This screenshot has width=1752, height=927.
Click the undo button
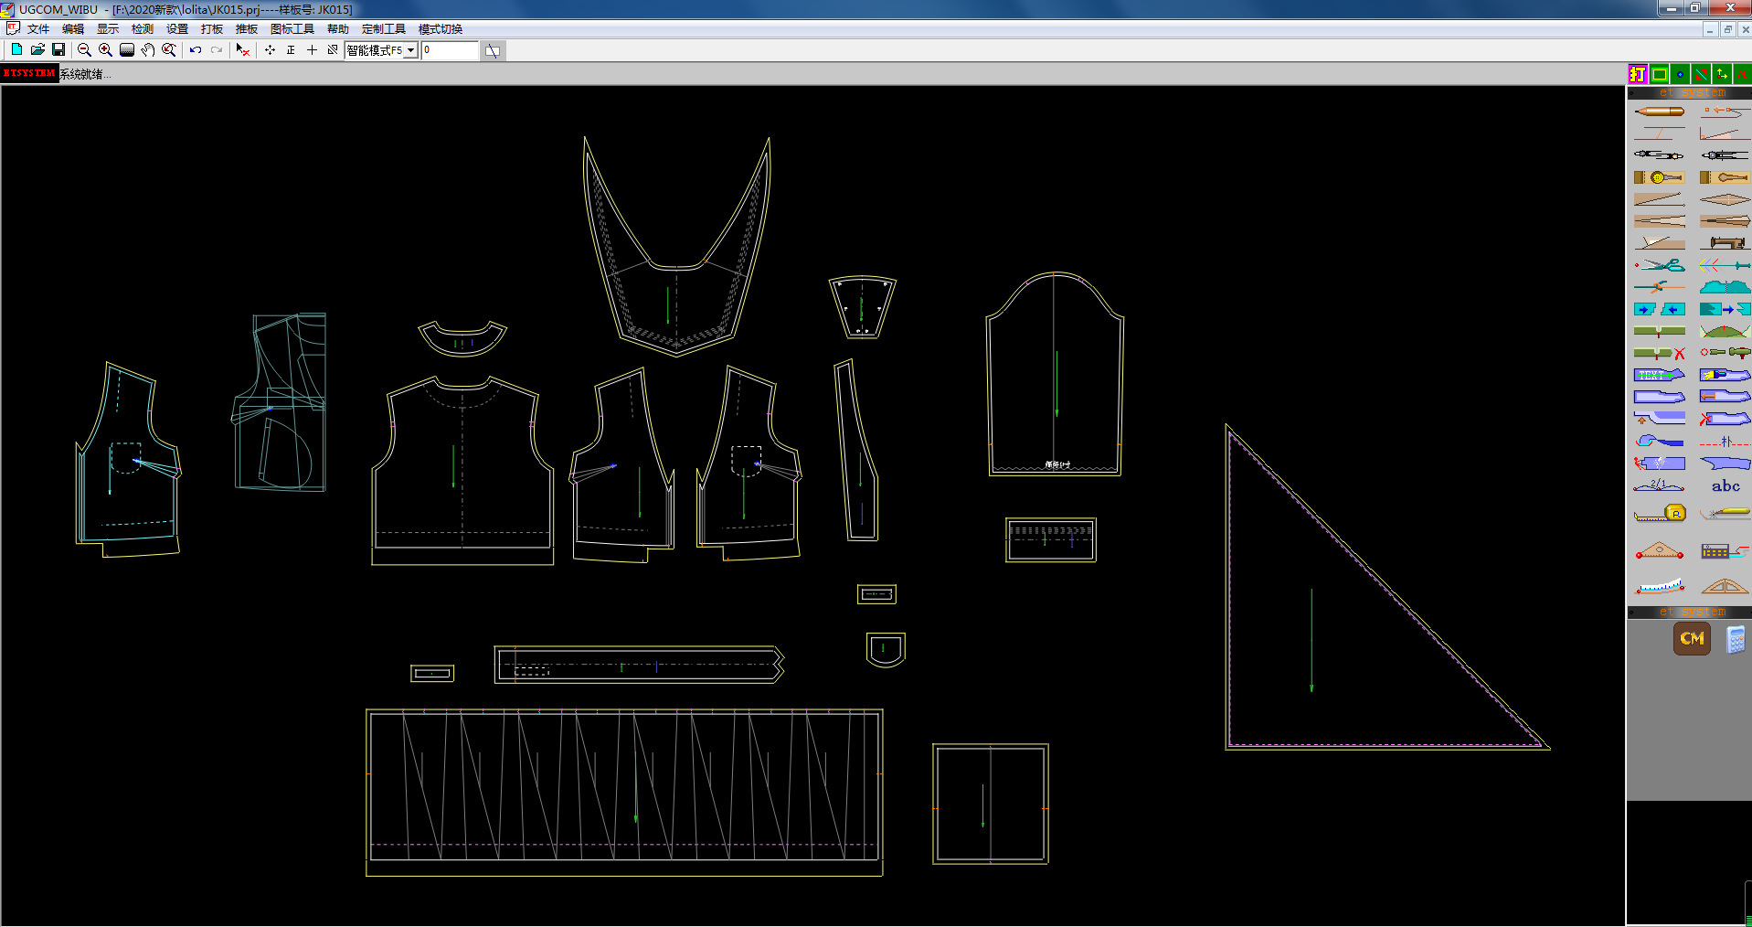point(196,50)
